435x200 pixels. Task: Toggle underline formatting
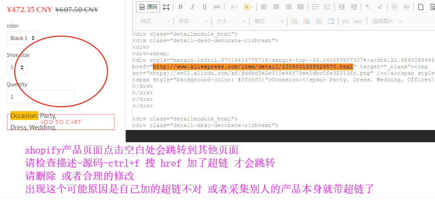tap(205, 7)
